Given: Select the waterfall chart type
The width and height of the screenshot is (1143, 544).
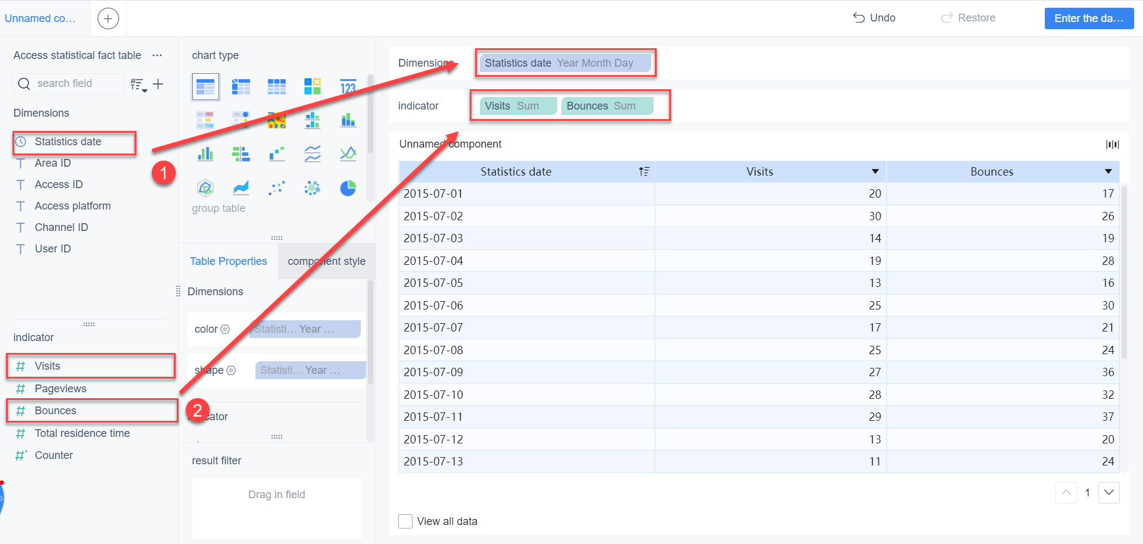Looking at the screenshot, I should (x=277, y=154).
